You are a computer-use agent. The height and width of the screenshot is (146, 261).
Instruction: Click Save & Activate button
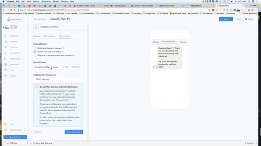coord(74,132)
